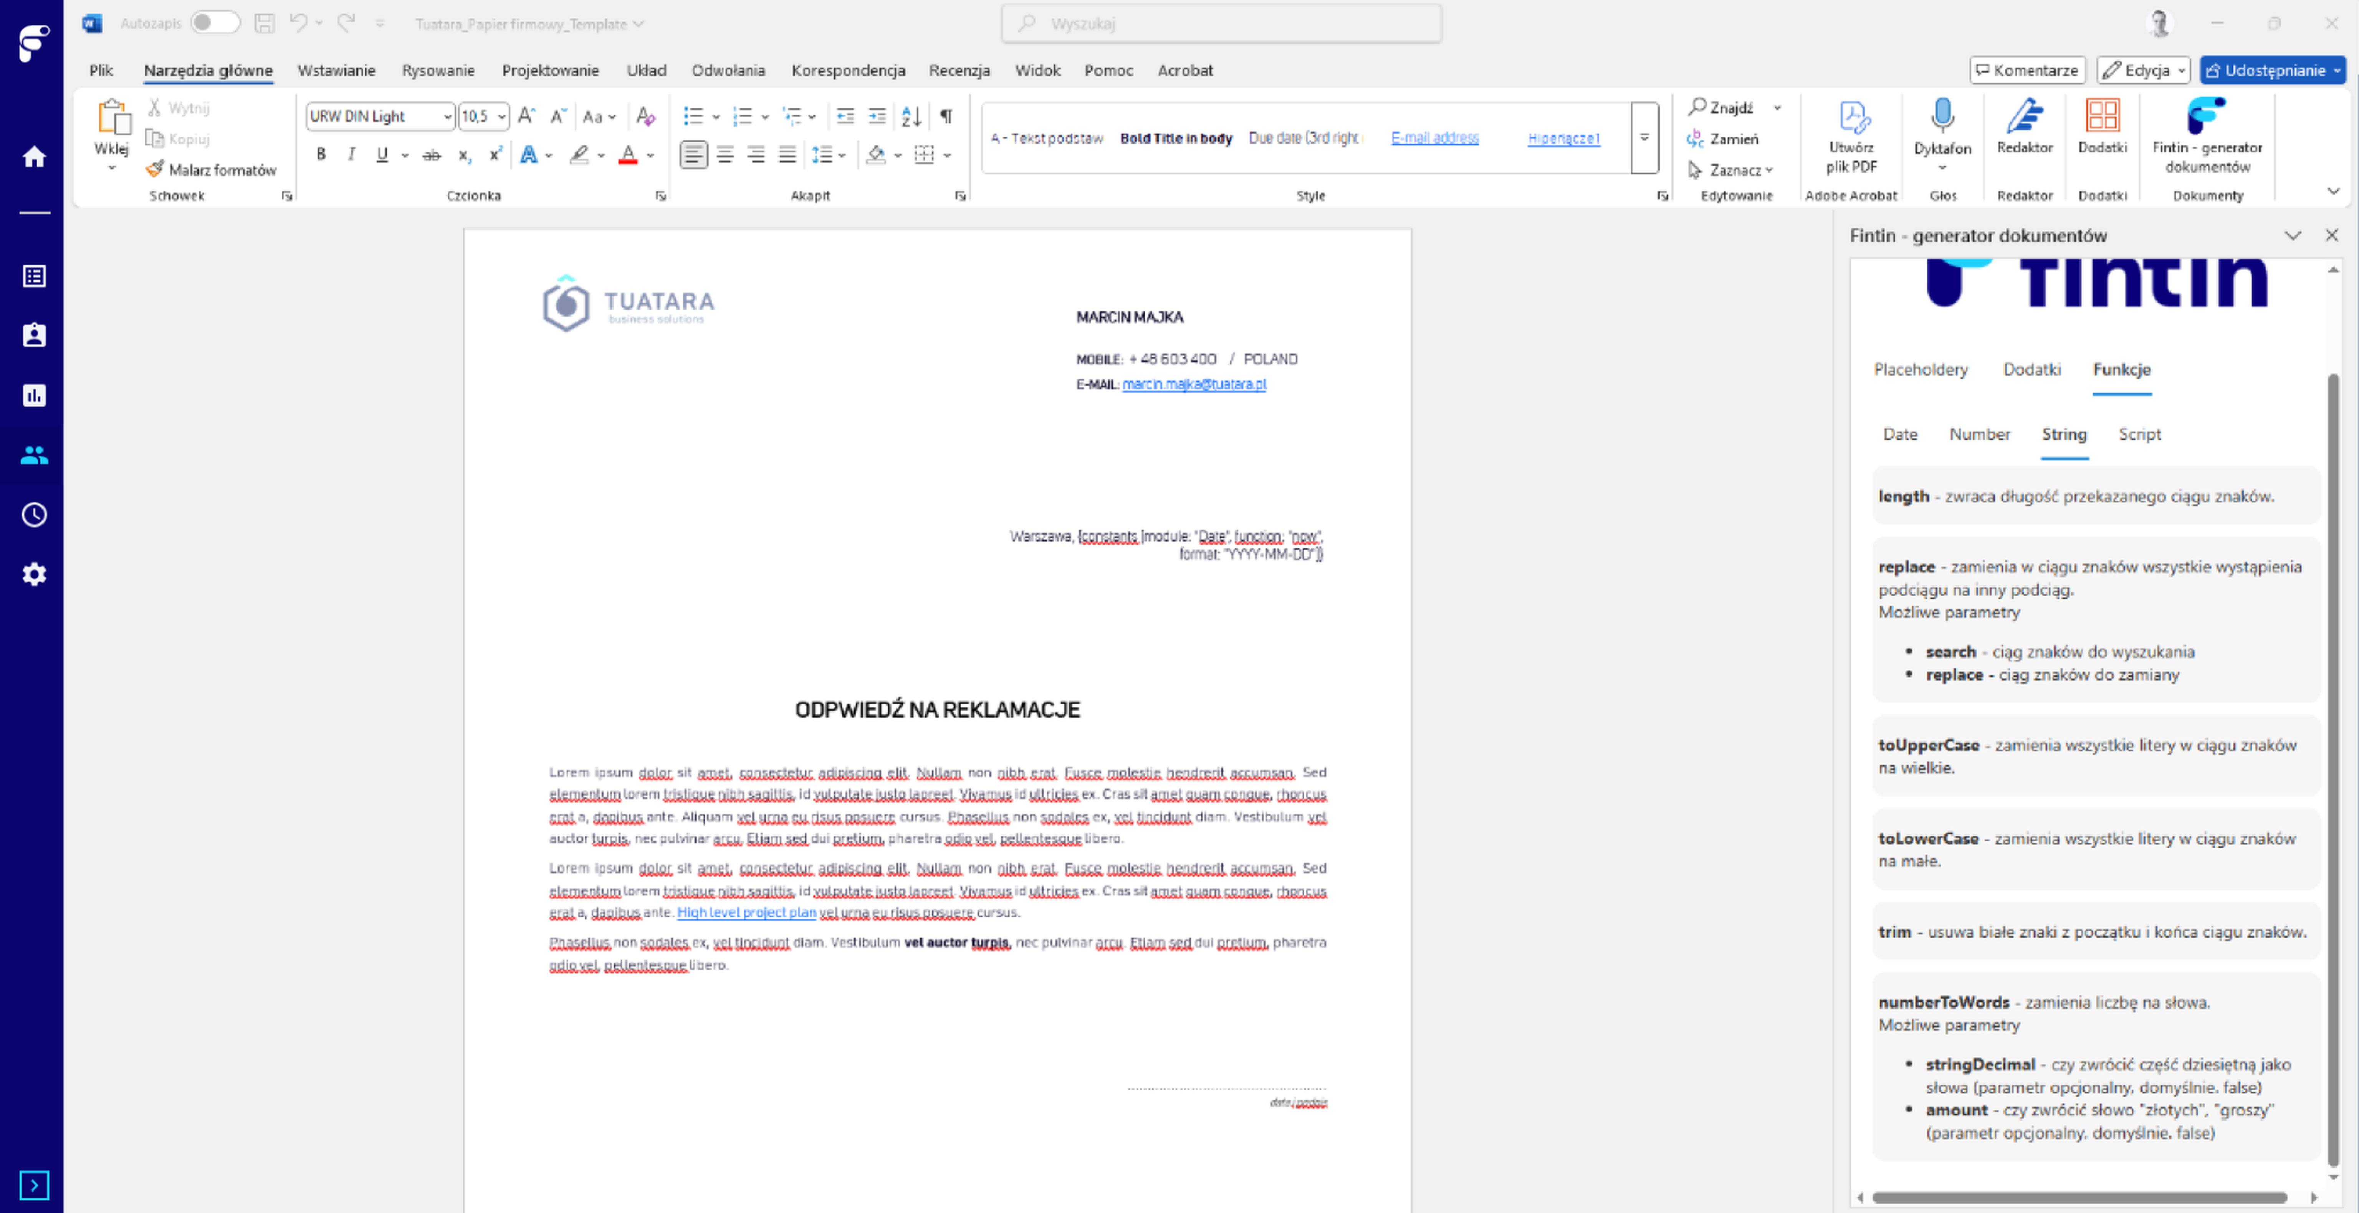This screenshot has width=2359, height=1213.
Task: Open the clock history sidebar icon
Action: [34, 514]
